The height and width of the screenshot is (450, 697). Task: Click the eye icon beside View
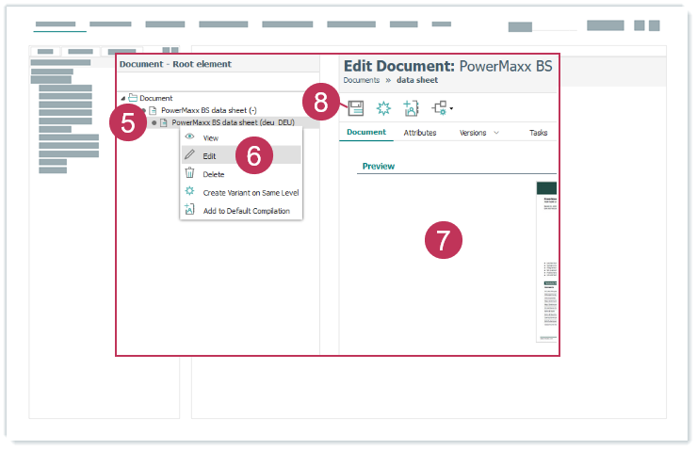pos(189,137)
